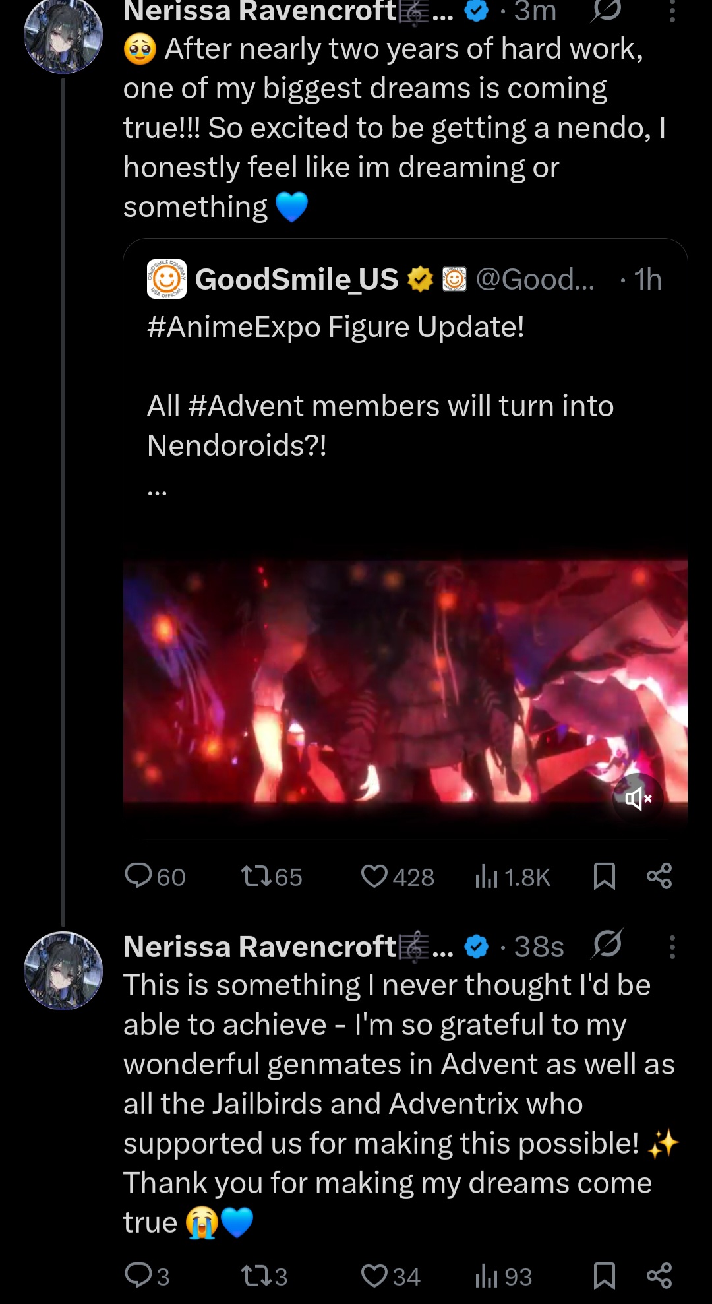This screenshot has width=712, height=1304.
Task: Like the tweet with 34 likes
Action: [x=374, y=1275]
